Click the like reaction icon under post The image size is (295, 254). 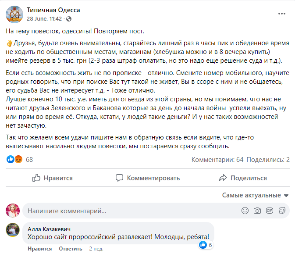11,159
